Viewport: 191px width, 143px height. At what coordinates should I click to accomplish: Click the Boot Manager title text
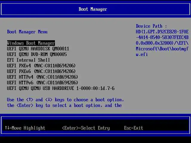[93, 9]
